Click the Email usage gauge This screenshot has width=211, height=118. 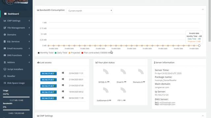point(123,71)
